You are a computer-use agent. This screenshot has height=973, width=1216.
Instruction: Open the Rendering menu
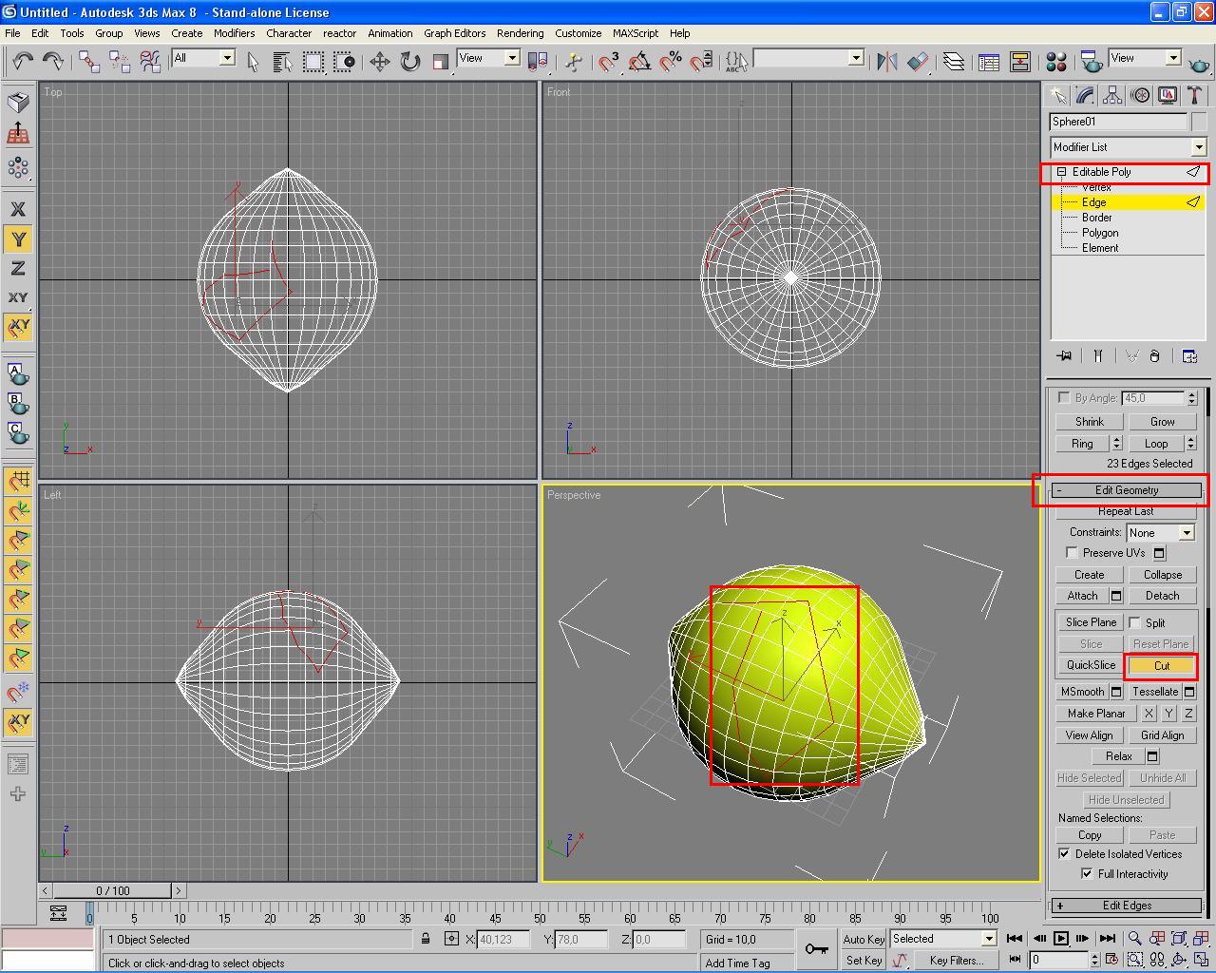pyautogui.click(x=520, y=33)
